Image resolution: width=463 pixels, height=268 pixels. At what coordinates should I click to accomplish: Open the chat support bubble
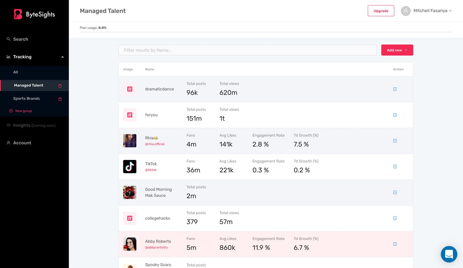449,254
